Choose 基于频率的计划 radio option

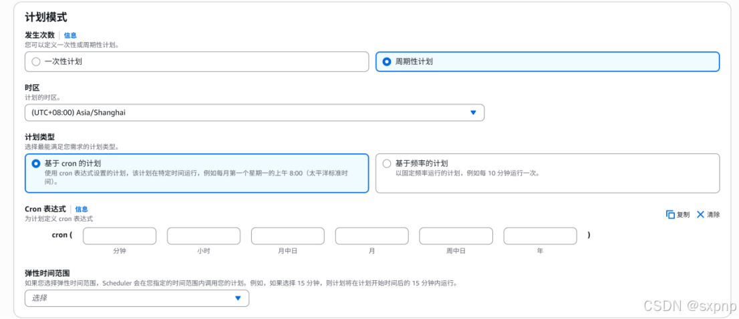(x=386, y=164)
